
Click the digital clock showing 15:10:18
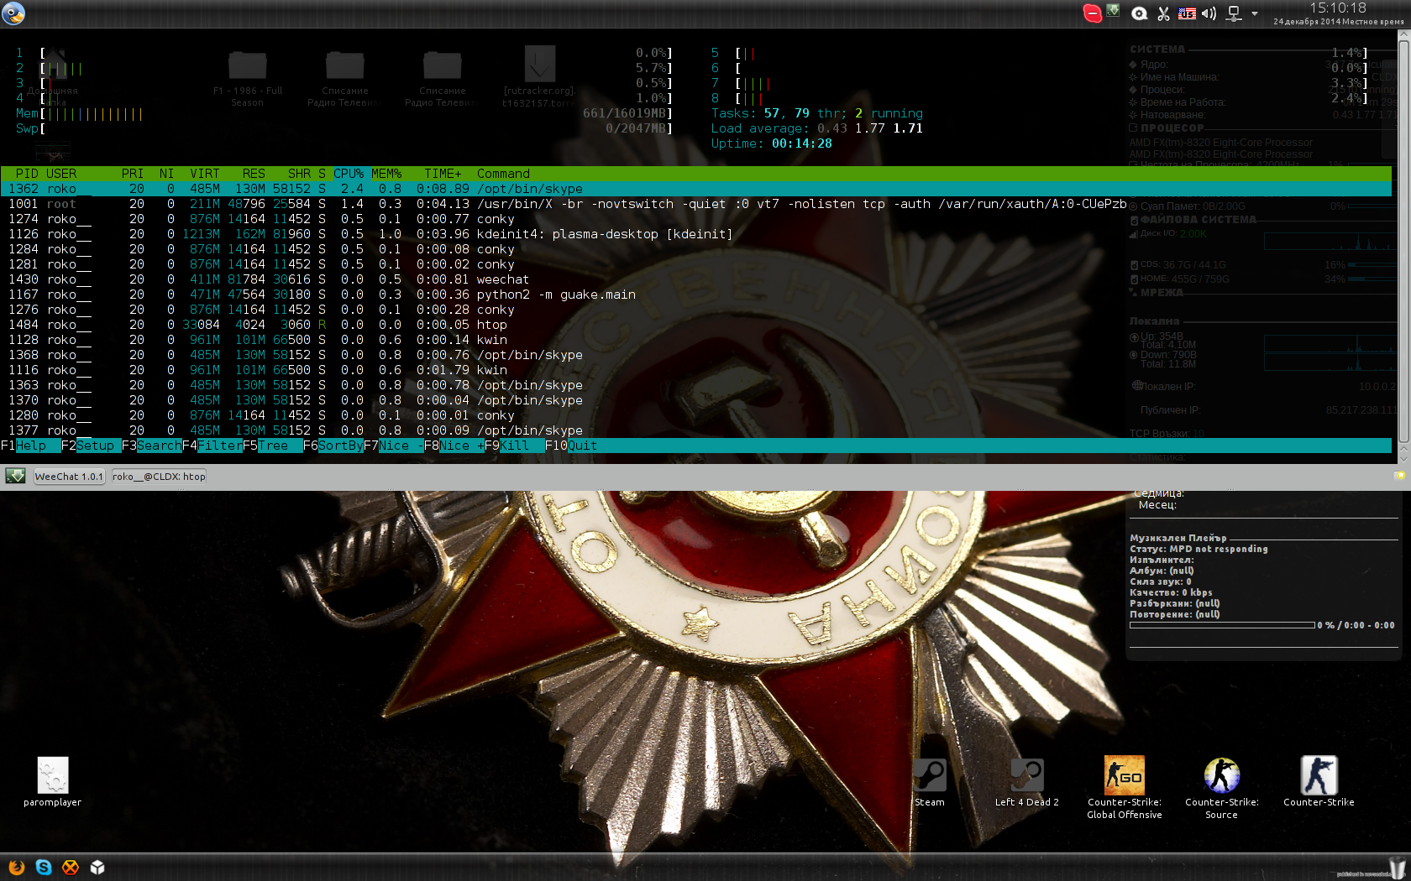click(1338, 8)
